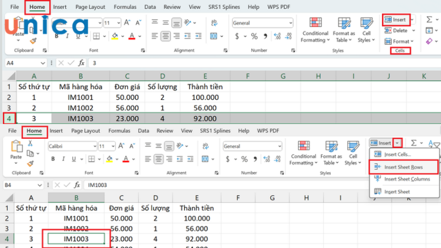
Task: Click Fill Color swatch in top window
Action: coord(115,36)
